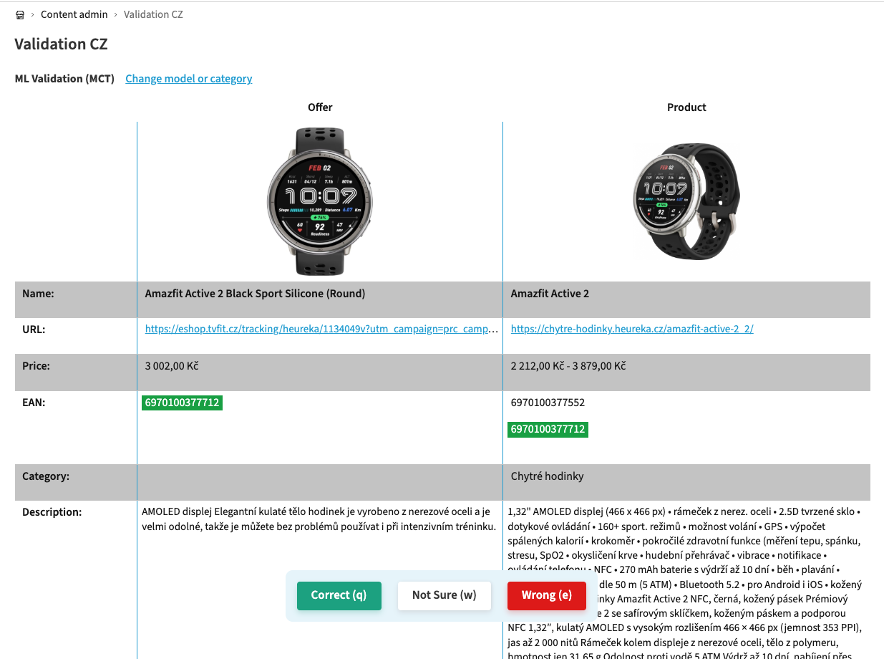Select product EAN 6970100377552
Viewport: 884px width, 659px height.
[548, 403]
